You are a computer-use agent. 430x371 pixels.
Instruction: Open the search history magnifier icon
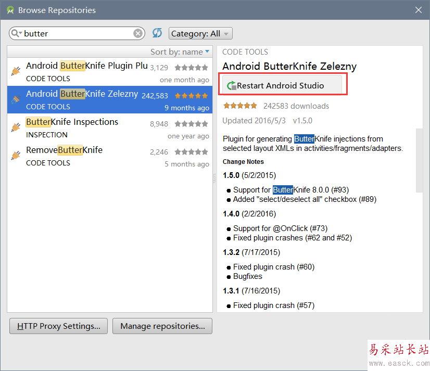(17, 33)
